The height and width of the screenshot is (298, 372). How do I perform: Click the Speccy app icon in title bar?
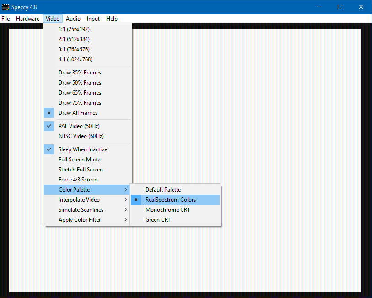tap(5, 7)
